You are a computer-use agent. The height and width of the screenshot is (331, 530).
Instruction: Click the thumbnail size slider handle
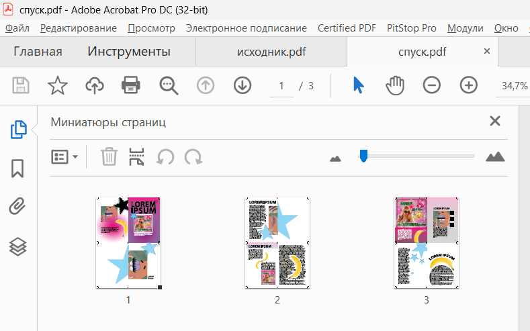[363, 156]
